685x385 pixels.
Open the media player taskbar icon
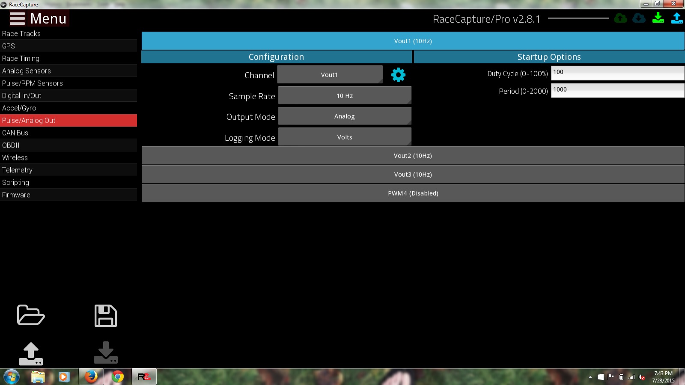click(64, 377)
